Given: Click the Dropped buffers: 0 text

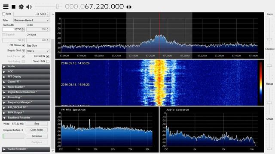Looking at the screenshot, I should point(13,130).
